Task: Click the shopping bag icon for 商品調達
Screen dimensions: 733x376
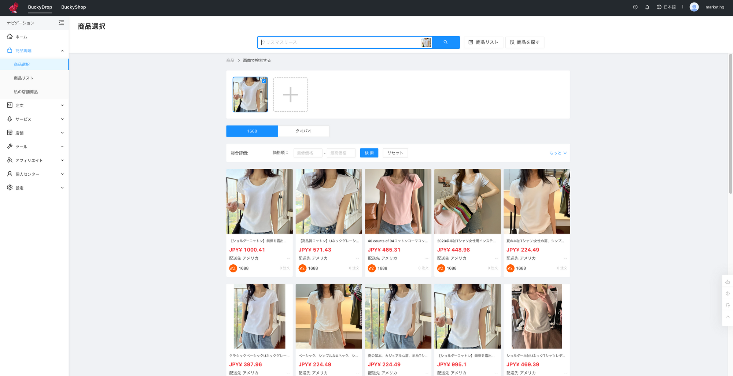Action: point(10,51)
